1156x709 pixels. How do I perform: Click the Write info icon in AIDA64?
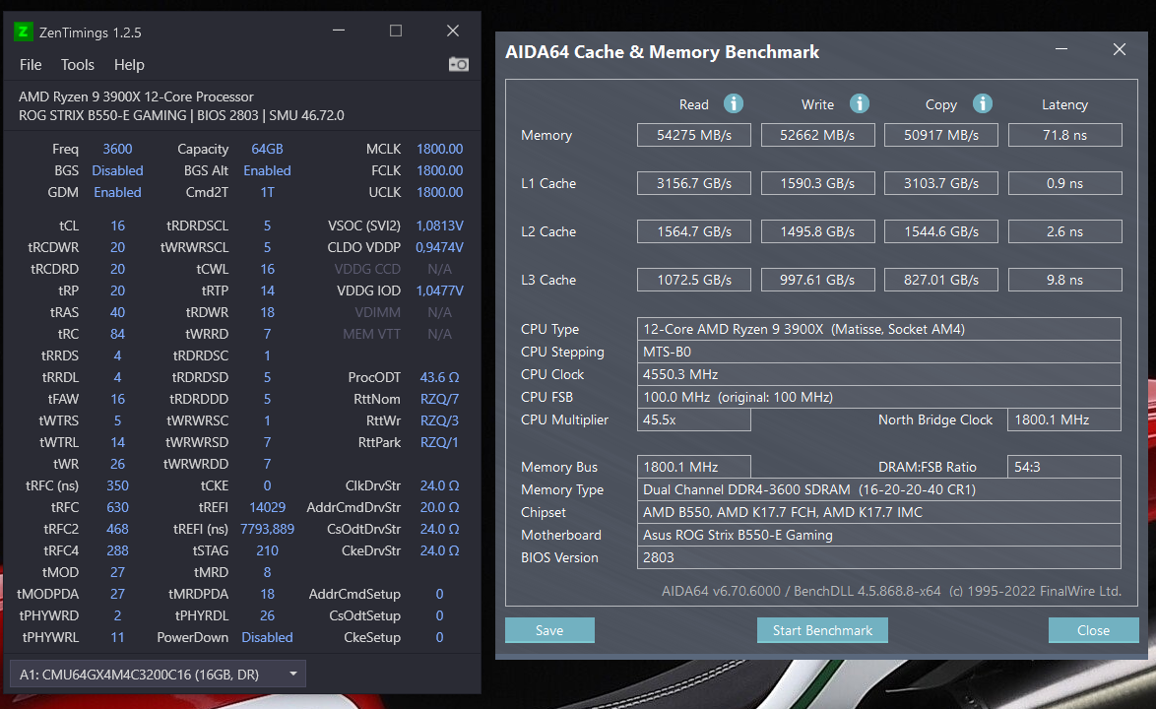pos(859,104)
